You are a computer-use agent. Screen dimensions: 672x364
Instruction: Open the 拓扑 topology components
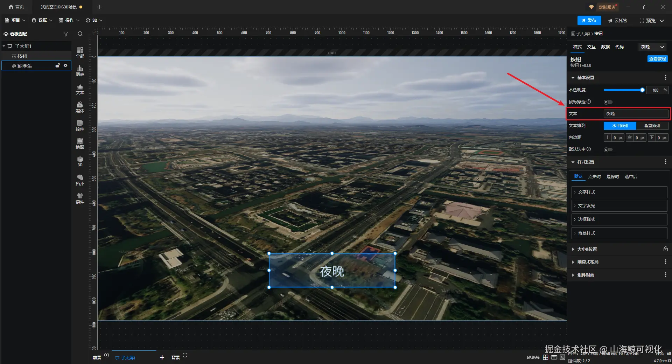click(80, 180)
